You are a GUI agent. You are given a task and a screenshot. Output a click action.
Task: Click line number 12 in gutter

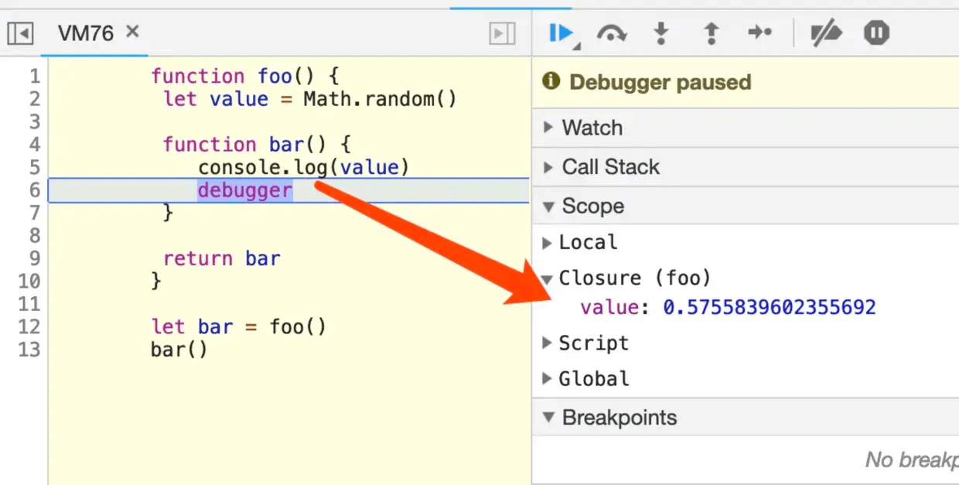click(x=29, y=326)
